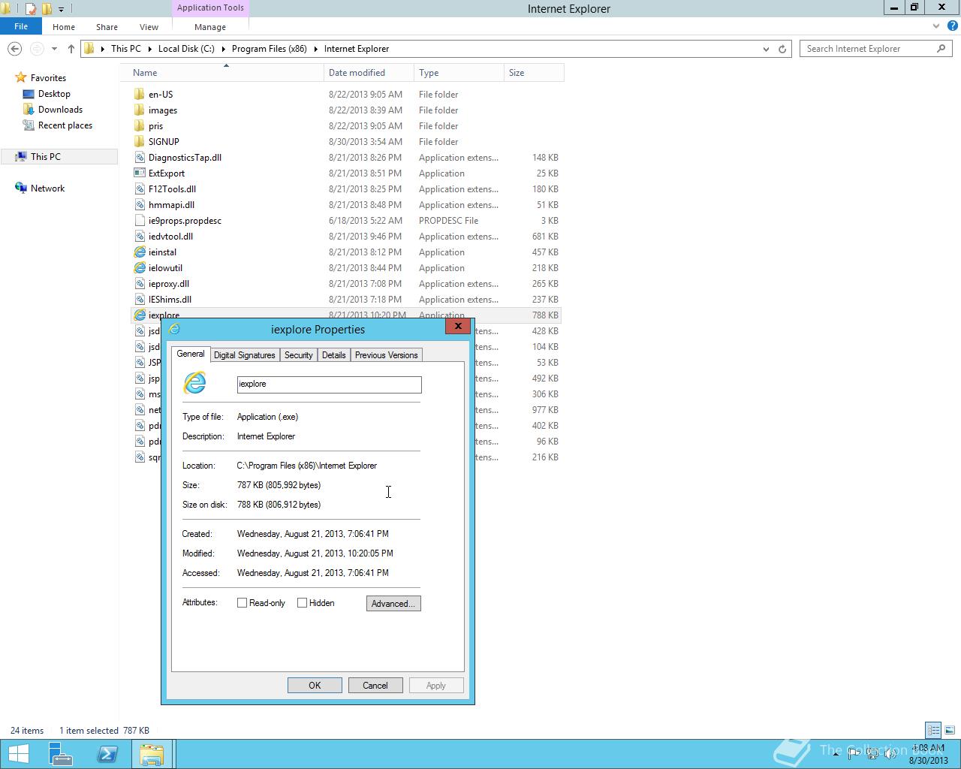Open Downloads in Favorites

60,110
